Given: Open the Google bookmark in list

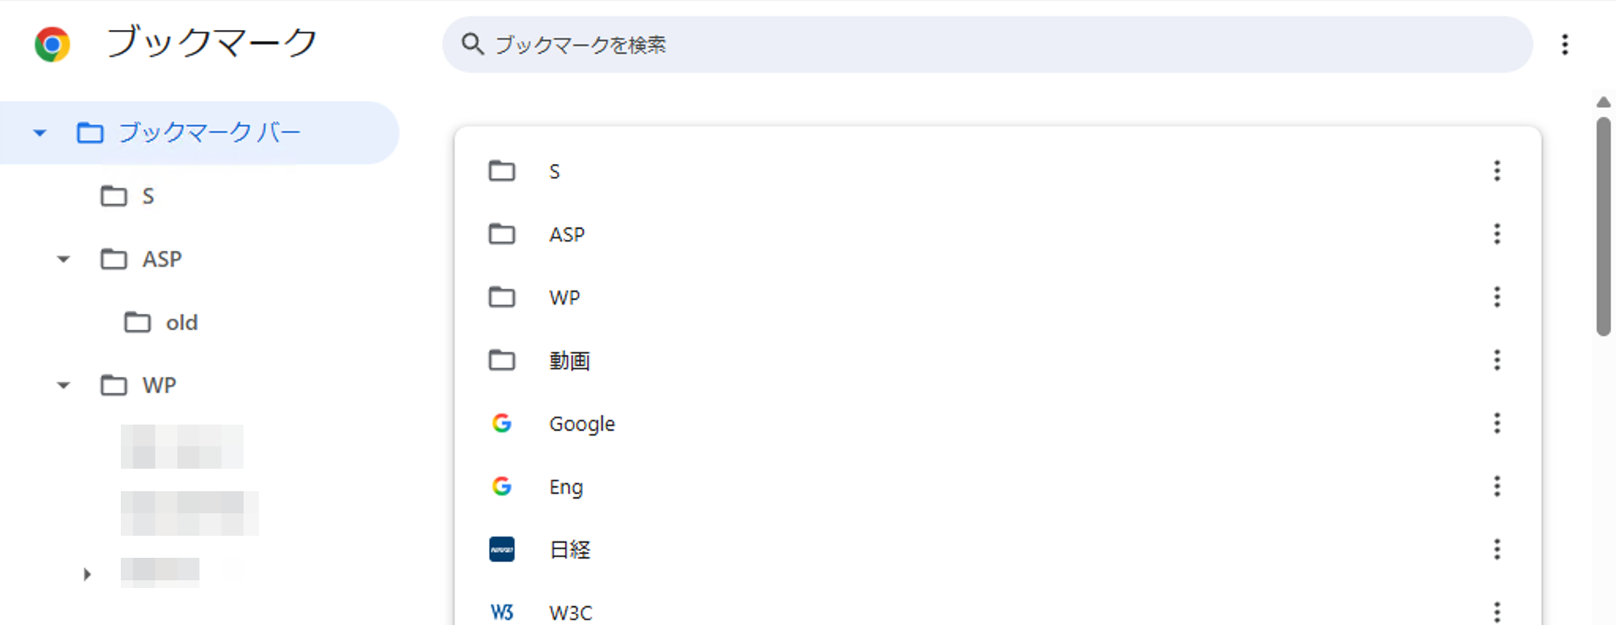Looking at the screenshot, I should click(x=582, y=424).
